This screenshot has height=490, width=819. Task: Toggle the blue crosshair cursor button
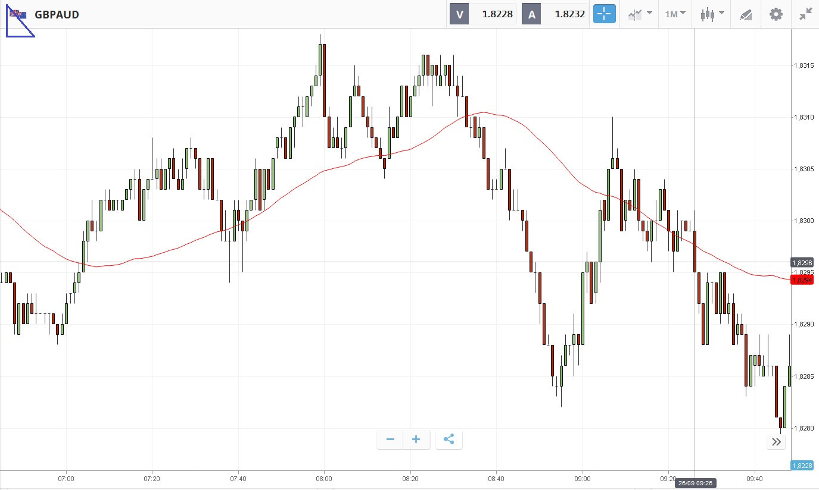point(604,14)
